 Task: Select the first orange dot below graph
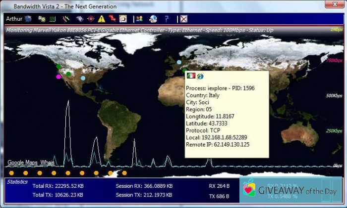(11, 173)
